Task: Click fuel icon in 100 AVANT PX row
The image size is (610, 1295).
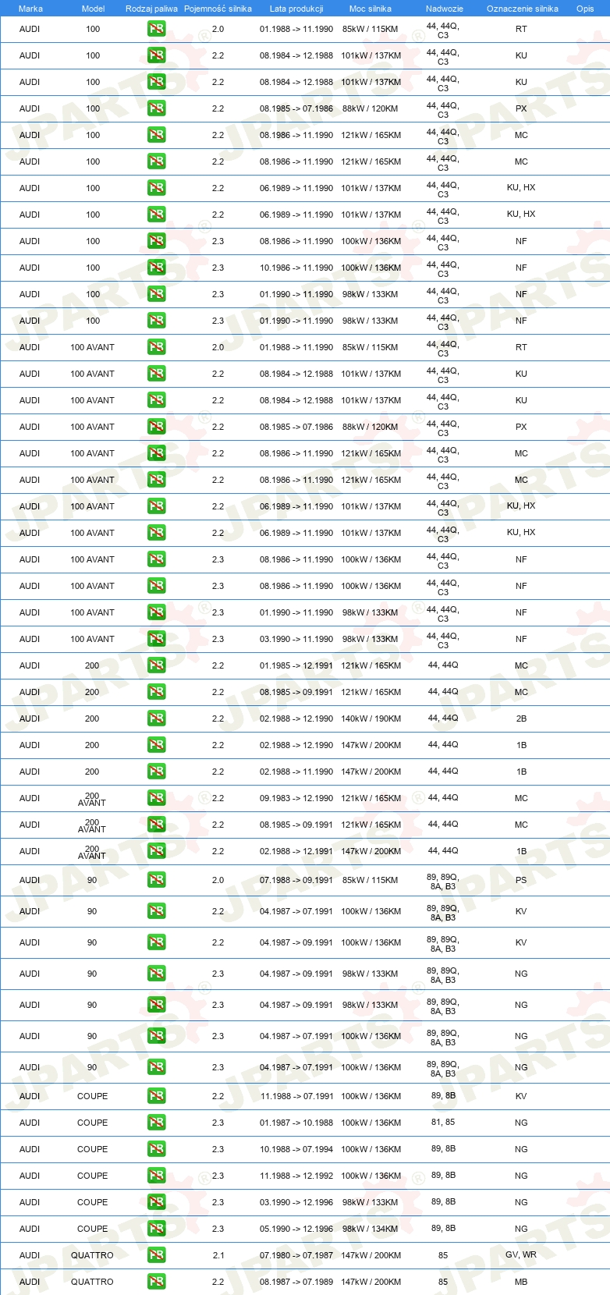Action: coord(156,427)
